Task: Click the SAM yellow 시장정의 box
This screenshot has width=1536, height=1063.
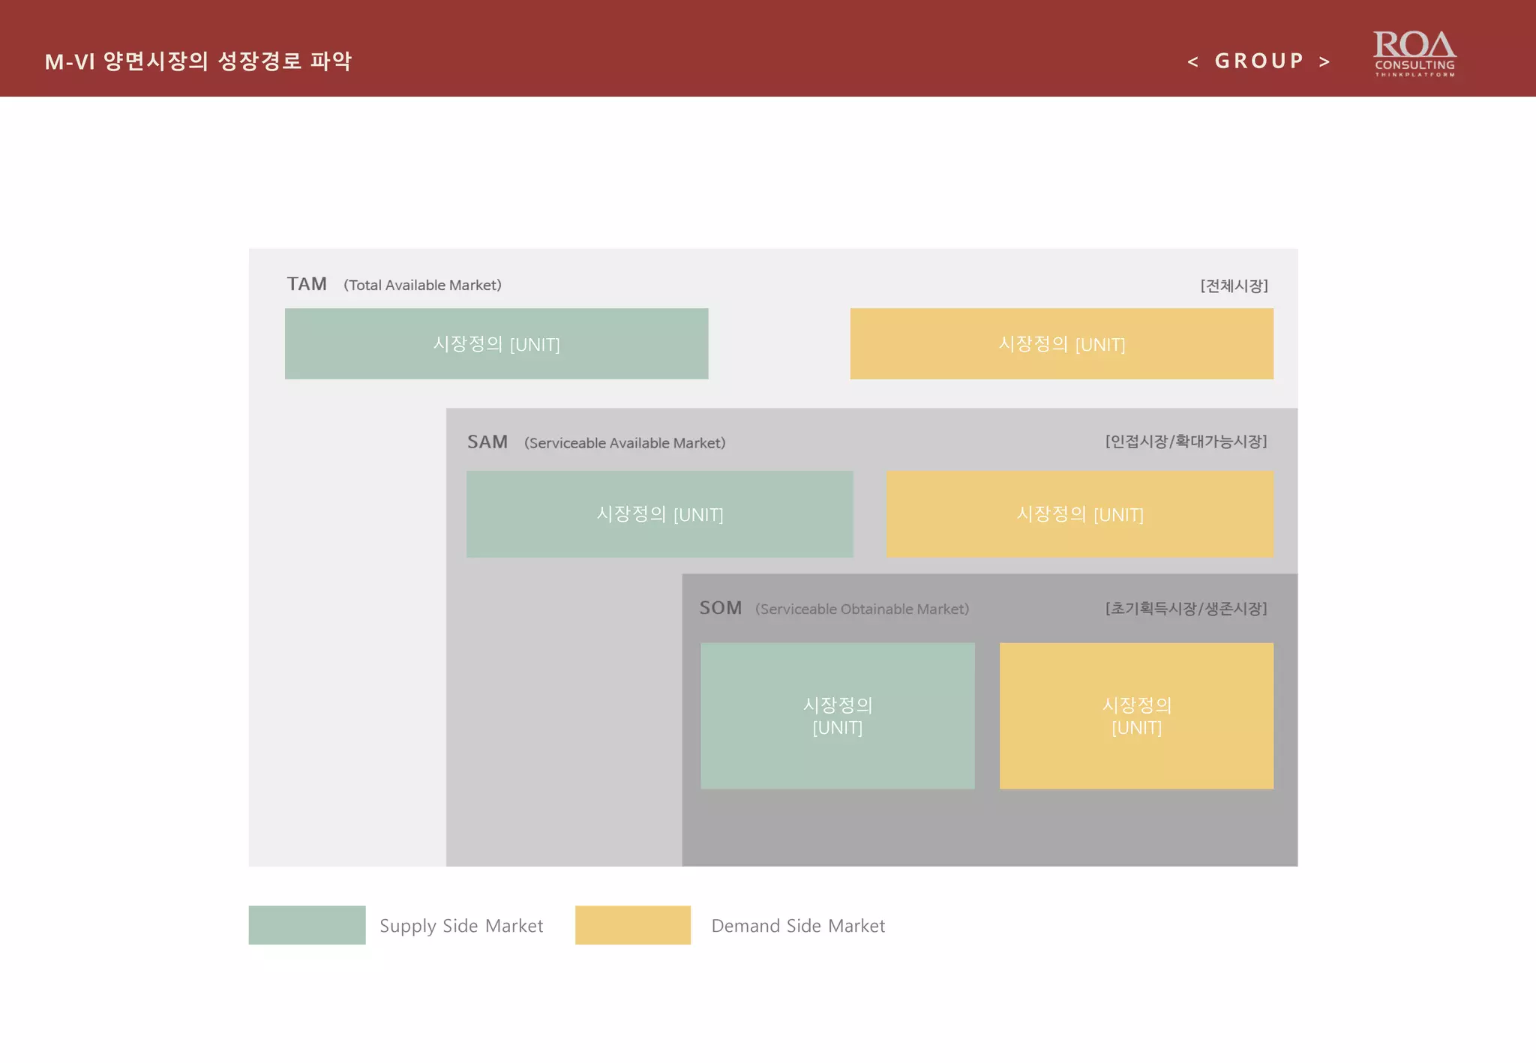Action: coord(1079,514)
